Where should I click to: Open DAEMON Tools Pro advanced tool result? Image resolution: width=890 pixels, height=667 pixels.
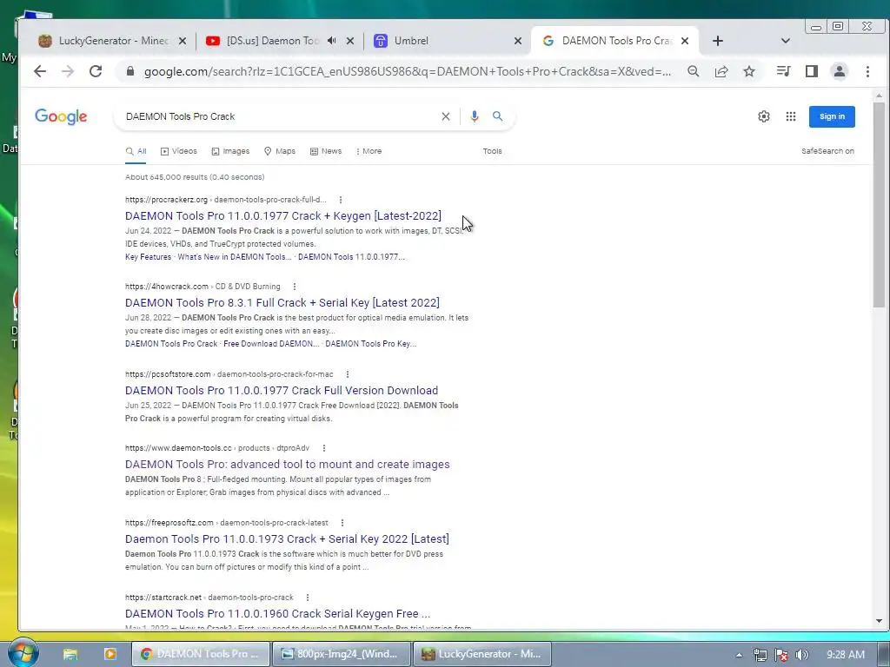(x=287, y=465)
